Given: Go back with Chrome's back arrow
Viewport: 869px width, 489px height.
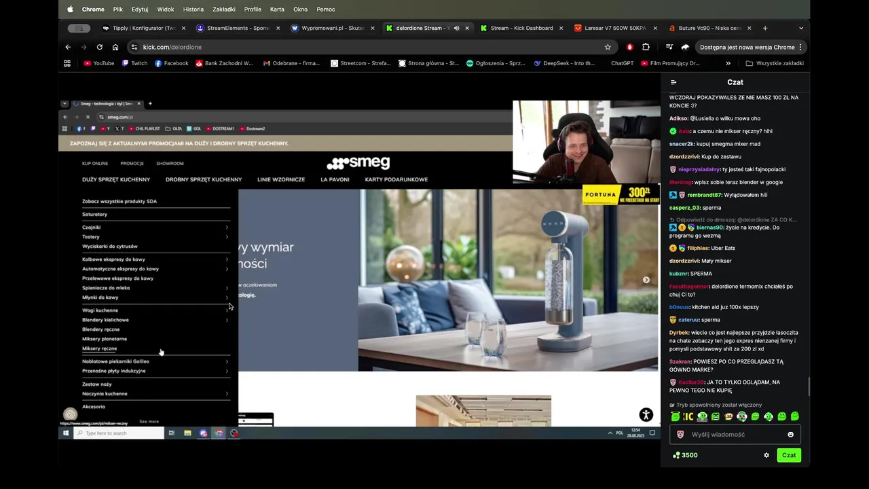Looking at the screenshot, I should point(68,47).
